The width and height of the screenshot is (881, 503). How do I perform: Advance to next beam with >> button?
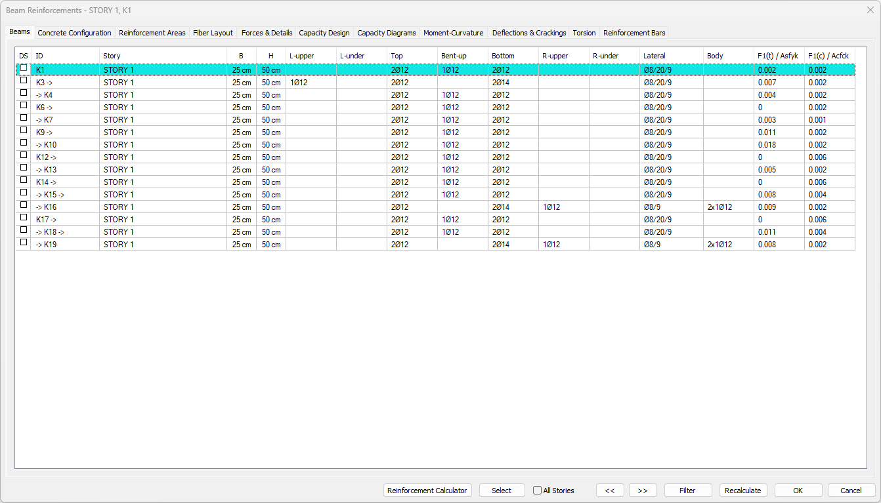[643, 491]
